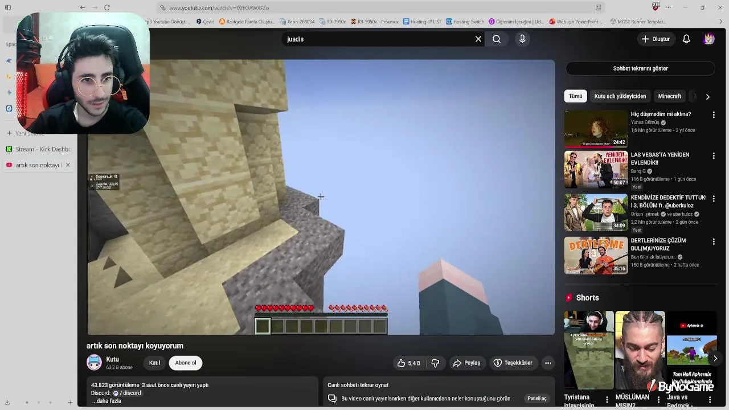This screenshot has height=410, width=729.
Task: Share the video with Paylaş
Action: [466, 363]
